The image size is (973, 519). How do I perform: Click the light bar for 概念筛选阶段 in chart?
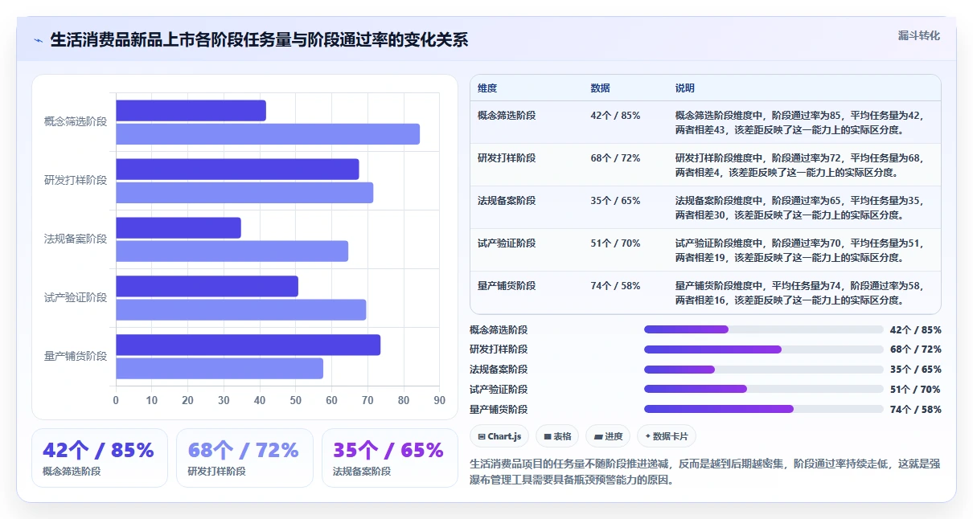(268, 134)
